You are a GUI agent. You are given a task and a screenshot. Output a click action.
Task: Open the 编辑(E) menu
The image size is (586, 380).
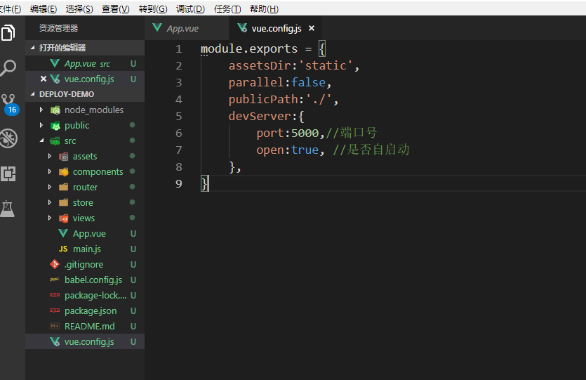pos(44,9)
